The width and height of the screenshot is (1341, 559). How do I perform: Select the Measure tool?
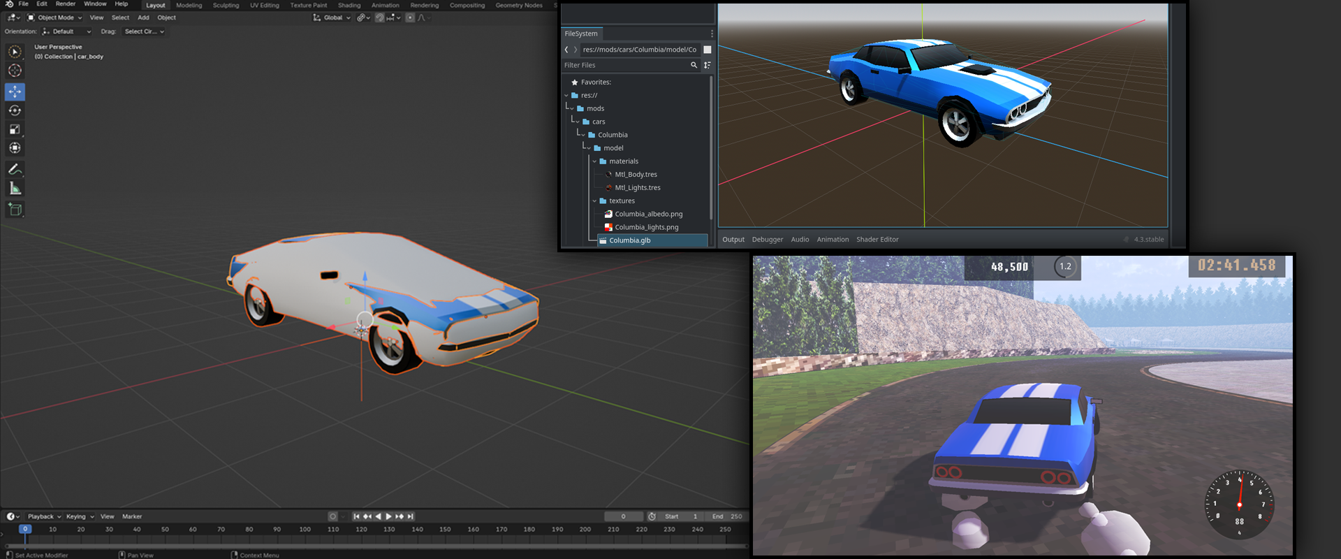click(x=15, y=188)
